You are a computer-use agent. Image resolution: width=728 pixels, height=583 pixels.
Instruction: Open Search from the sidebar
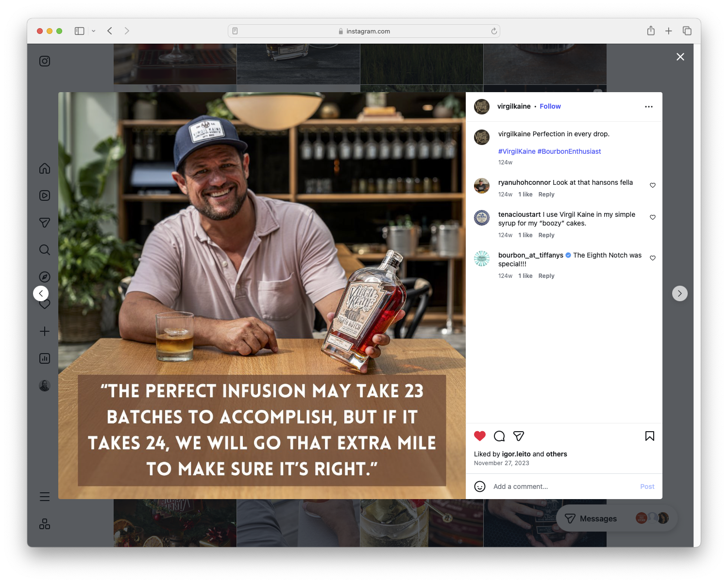coord(44,250)
